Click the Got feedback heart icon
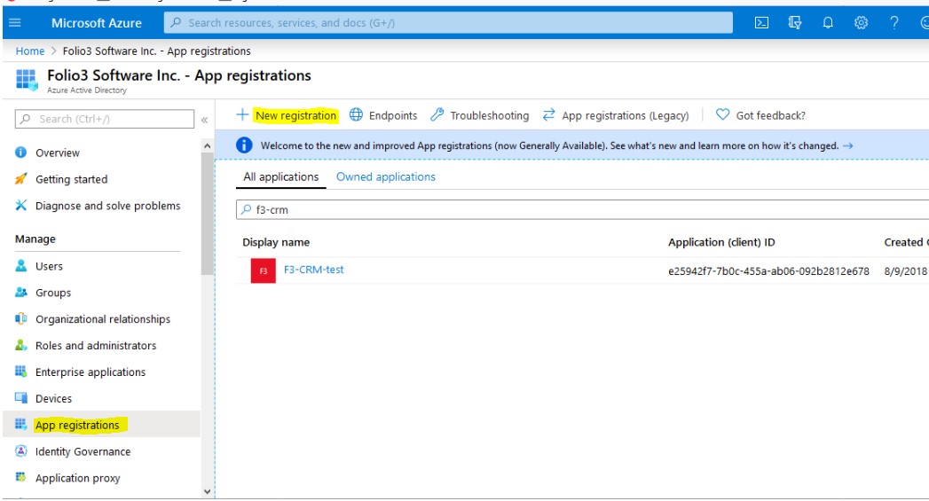The width and height of the screenshot is (929, 501). click(722, 114)
